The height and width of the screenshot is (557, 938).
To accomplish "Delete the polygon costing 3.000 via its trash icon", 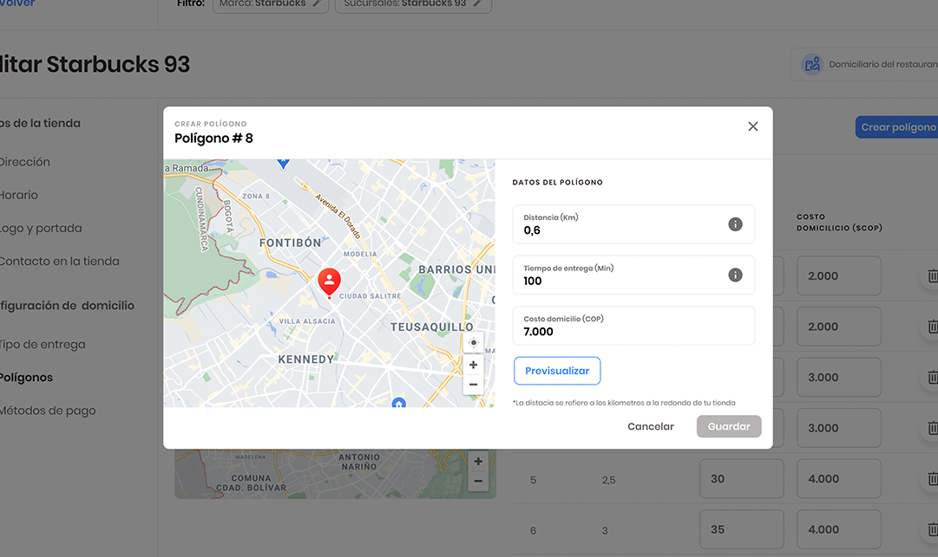I will (x=933, y=377).
